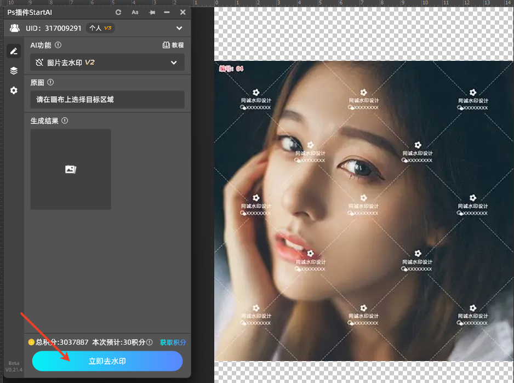This screenshot has height=383, width=514.
Task: Expand the UID account section chevron
Action: (x=179, y=28)
